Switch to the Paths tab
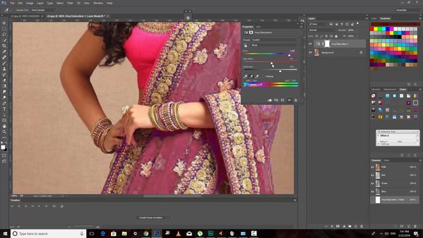Screen dimensions: 423x238 coord(387,160)
